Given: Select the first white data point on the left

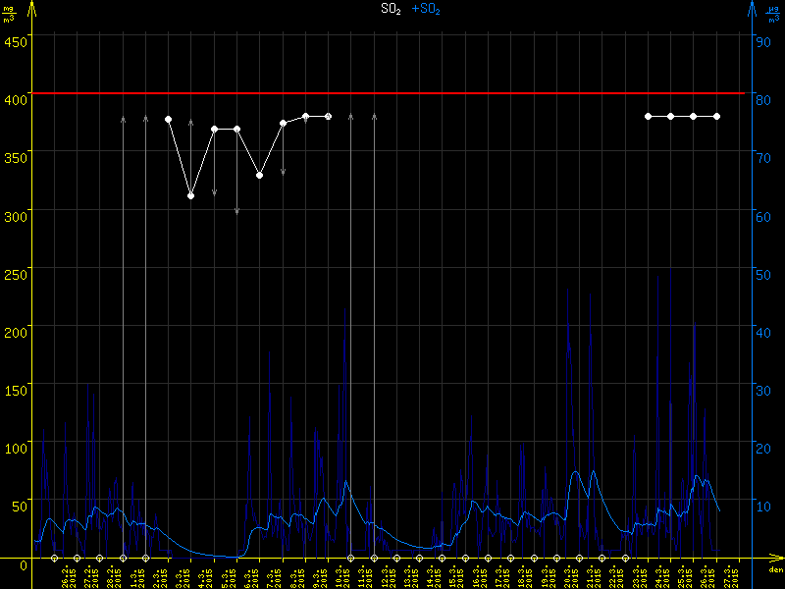Looking at the screenshot, I should point(169,119).
